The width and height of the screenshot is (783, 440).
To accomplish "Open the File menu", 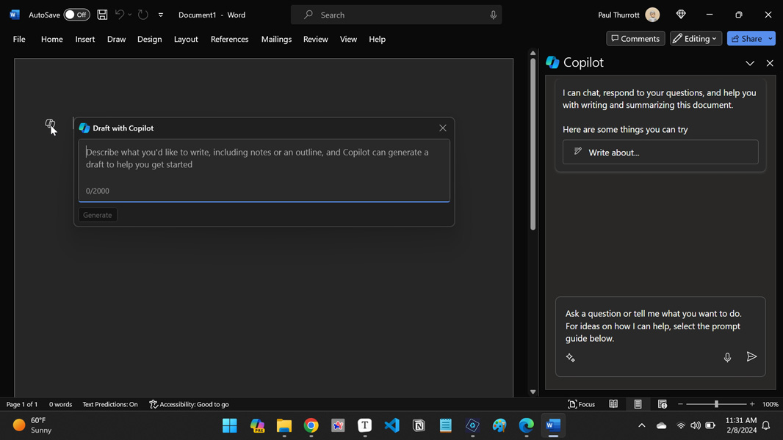I will coord(19,39).
